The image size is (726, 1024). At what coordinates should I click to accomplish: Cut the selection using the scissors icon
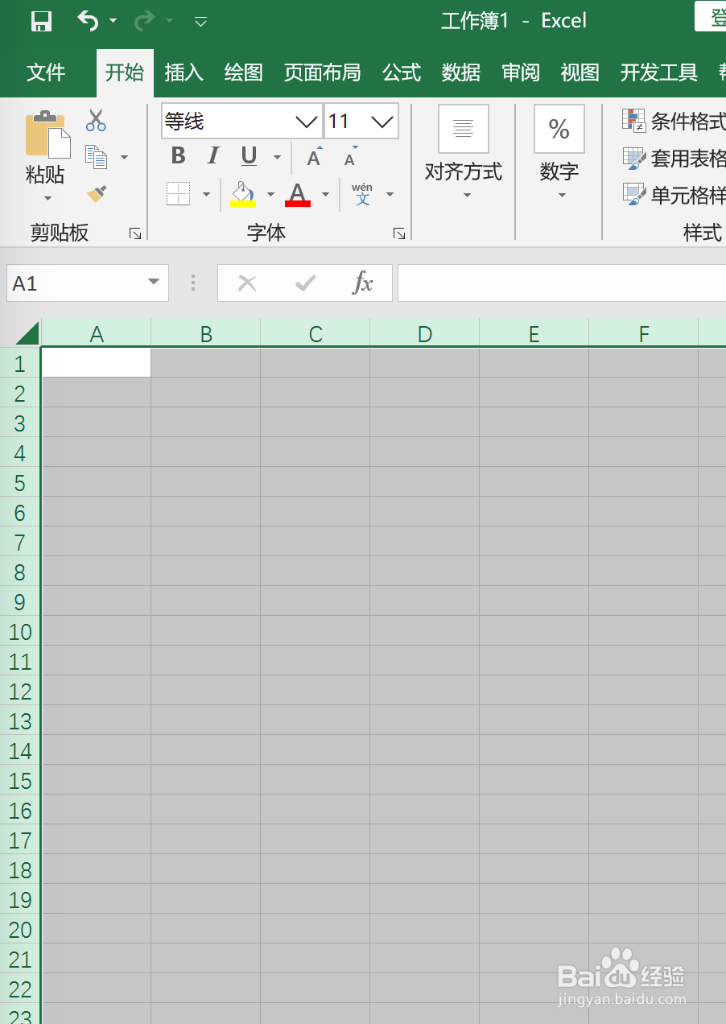coord(95,120)
